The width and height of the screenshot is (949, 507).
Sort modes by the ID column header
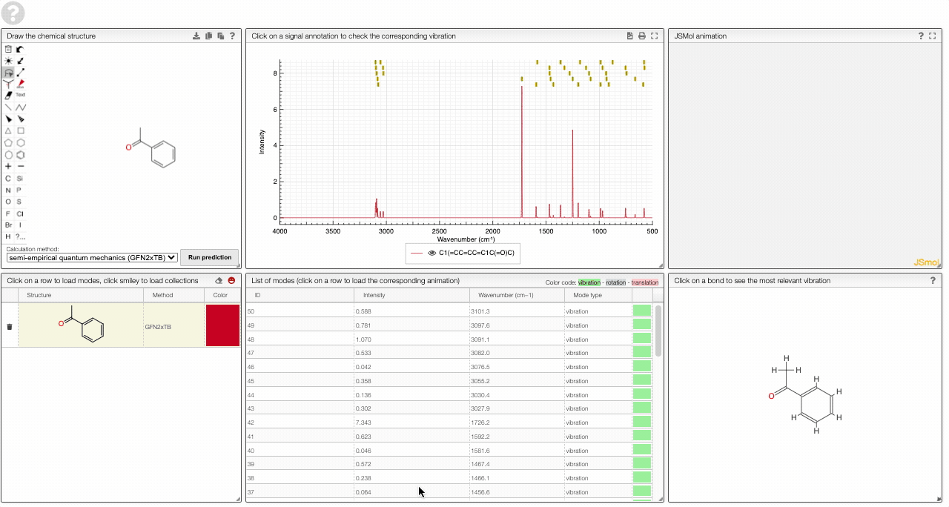click(300, 295)
